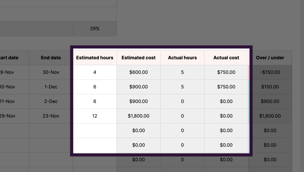The height and width of the screenshot is (172, 304).
Task: Select the $1,800.00 over/under cell
Action: click(x=270, y=116)
